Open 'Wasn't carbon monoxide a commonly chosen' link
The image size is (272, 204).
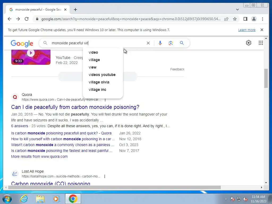63,145
